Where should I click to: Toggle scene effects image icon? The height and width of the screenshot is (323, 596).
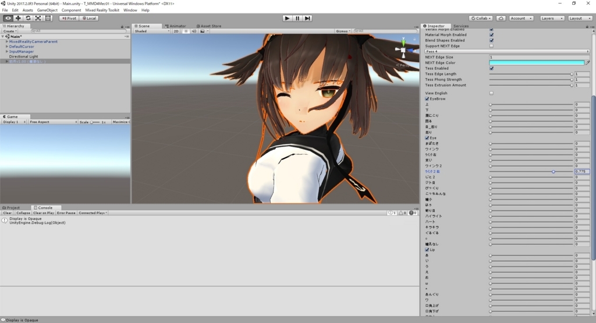[203, 31]
